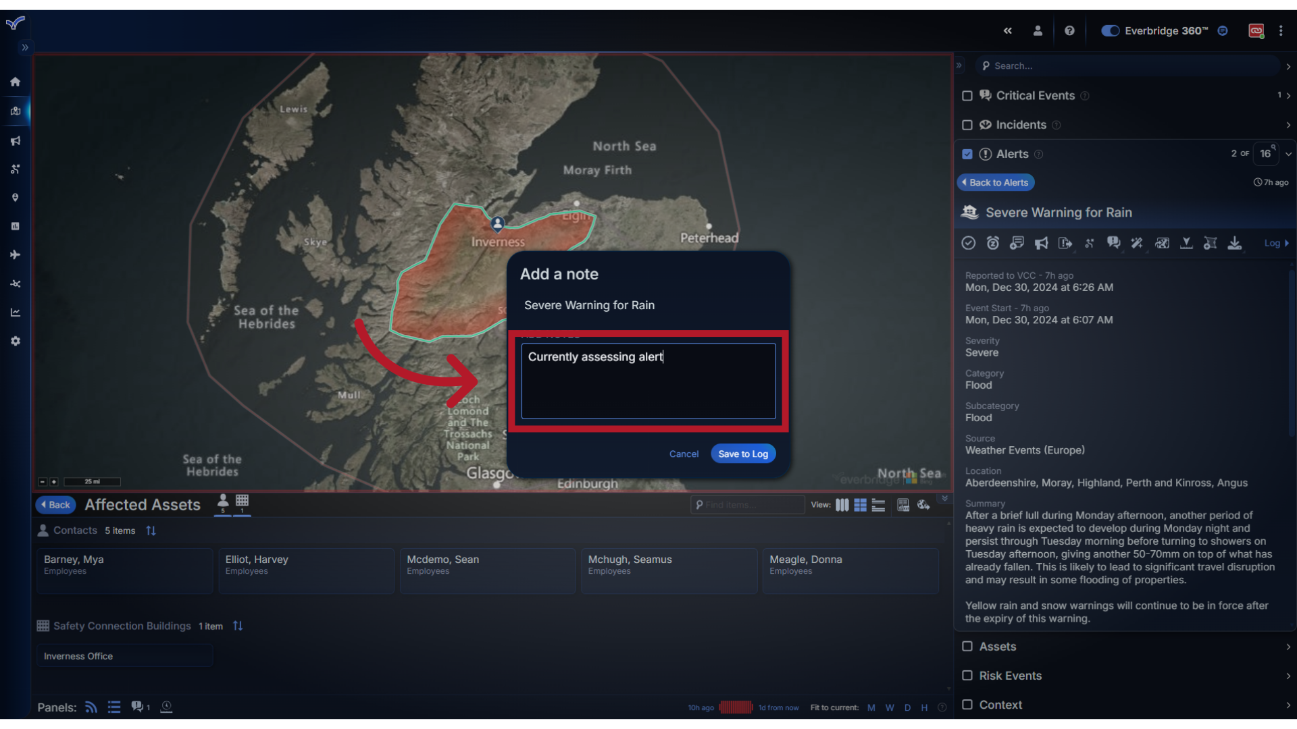Click Back to Alerts
The height and width of the screenshot is (729, 1297).
tap(995, 182)
